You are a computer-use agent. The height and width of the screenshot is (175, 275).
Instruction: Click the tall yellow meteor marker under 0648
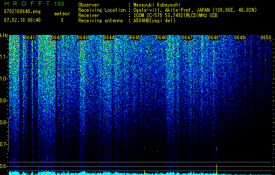point(216,170)
